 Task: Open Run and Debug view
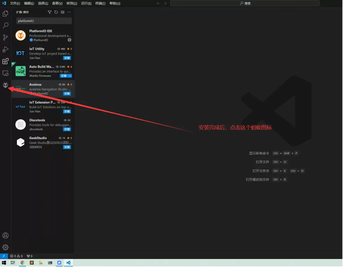pos(5,49)
